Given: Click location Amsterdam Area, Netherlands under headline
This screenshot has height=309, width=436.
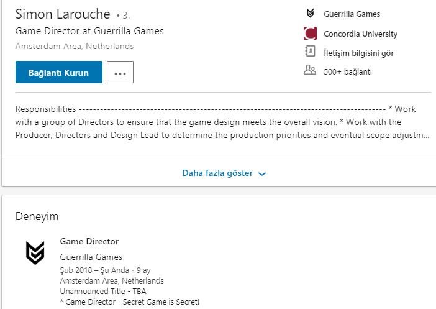Looking at the screenshot, I should click(x=75, y=46).
